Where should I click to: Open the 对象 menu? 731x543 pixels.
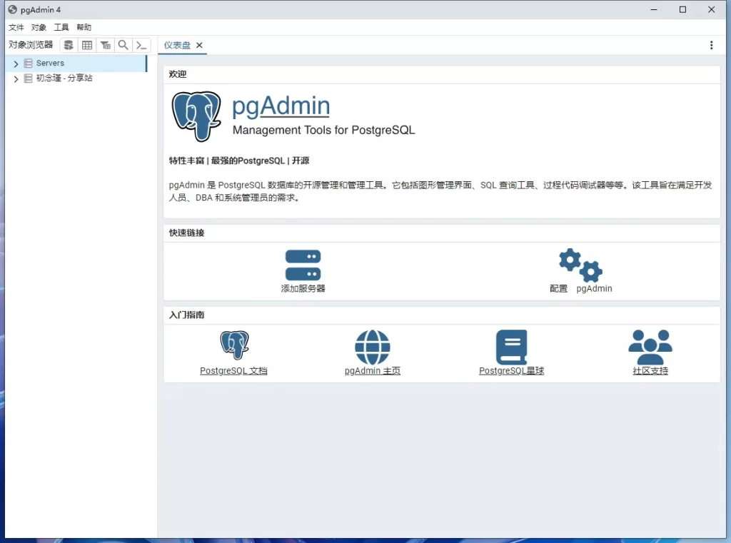pos(39,28)
